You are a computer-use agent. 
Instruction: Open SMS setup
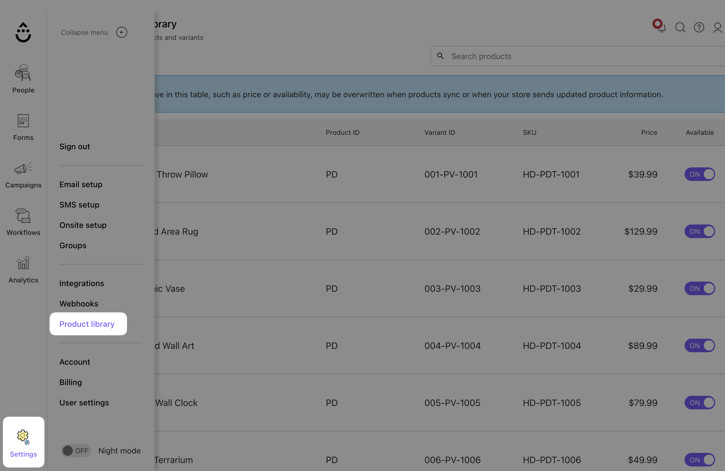click(79, 205)
